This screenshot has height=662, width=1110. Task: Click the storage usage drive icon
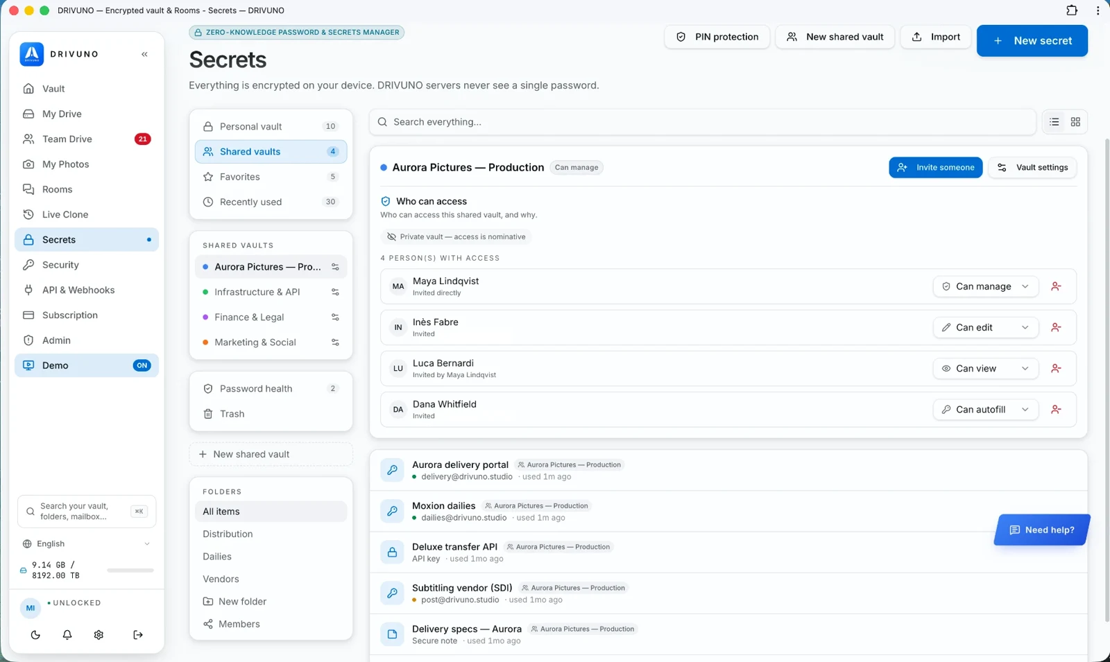[x=24, y=570]
